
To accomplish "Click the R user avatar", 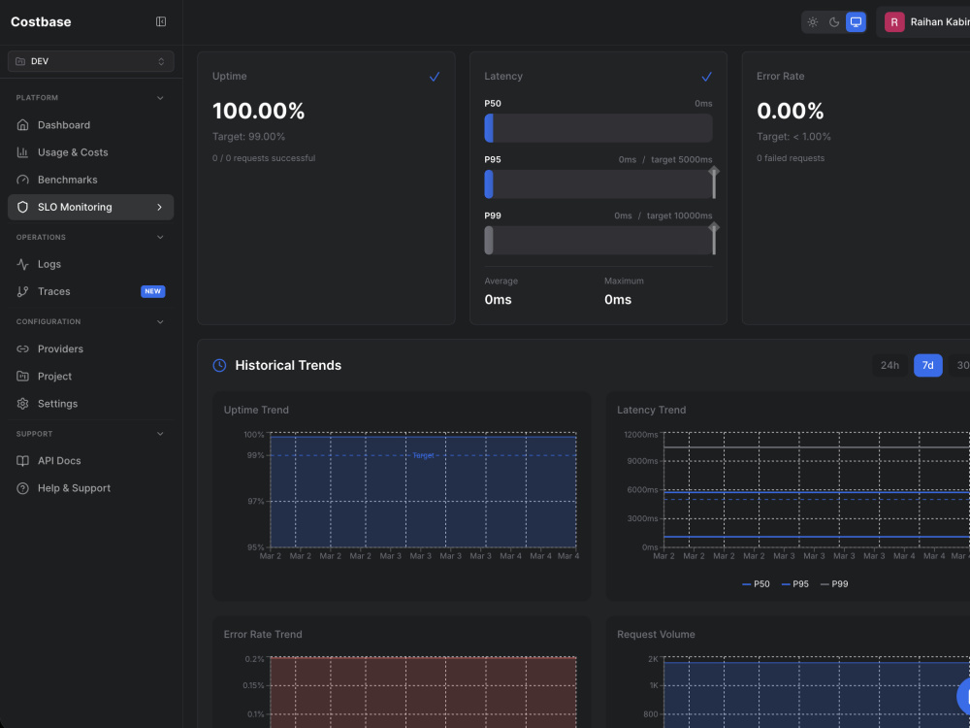I will click(x=894, y=22).
